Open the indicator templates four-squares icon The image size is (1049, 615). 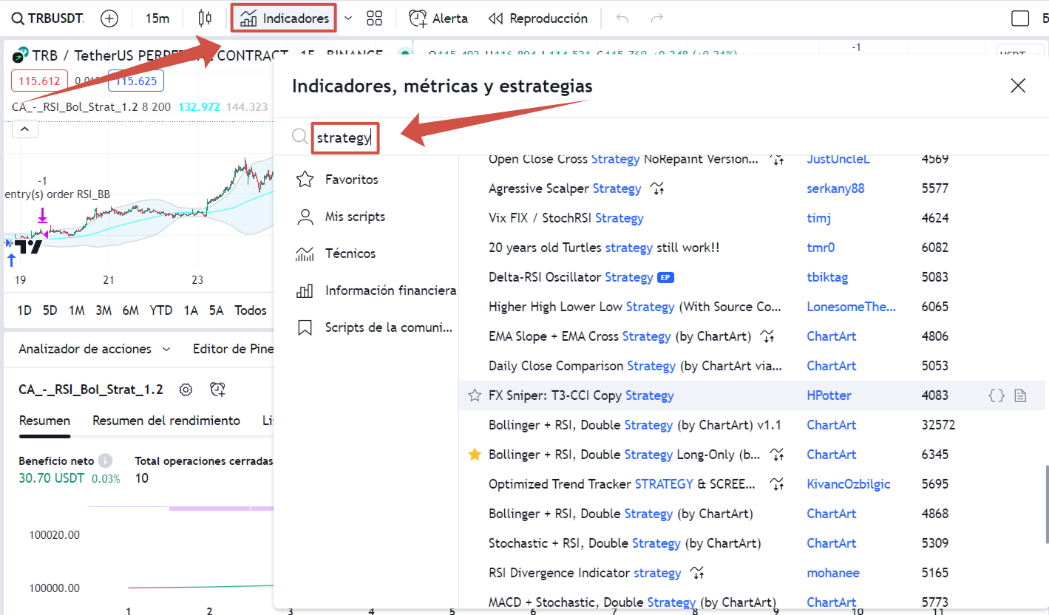[x=375, y=18]
